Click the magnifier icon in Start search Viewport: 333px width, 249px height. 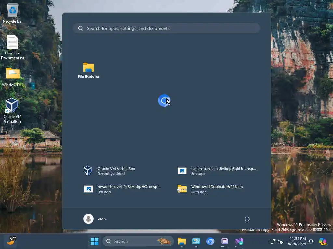point(81,28)
